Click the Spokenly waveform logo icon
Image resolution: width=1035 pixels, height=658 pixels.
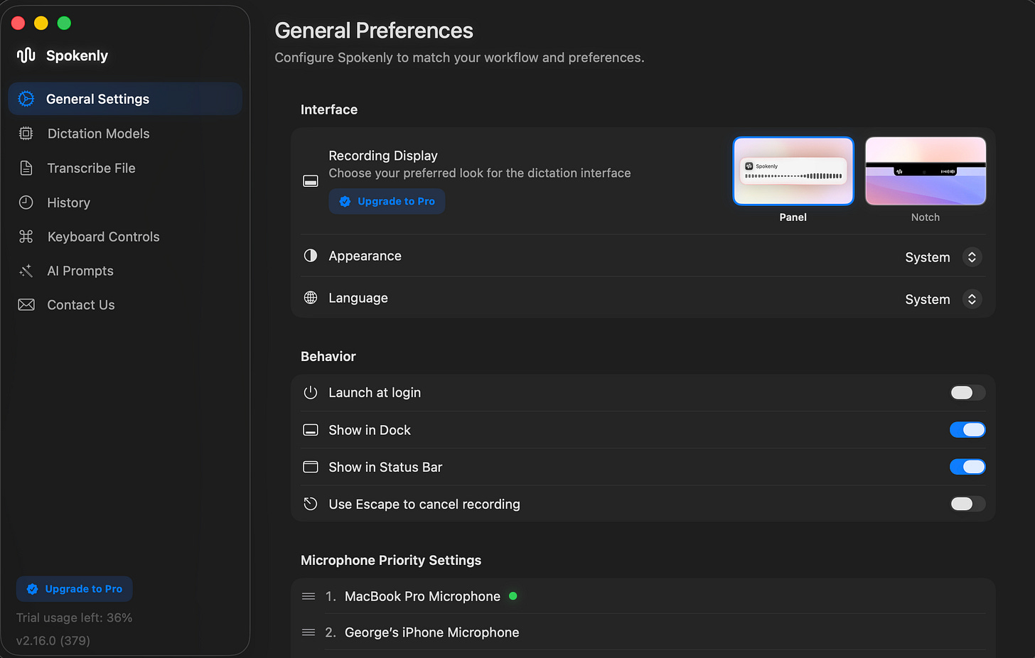(26, 55)
